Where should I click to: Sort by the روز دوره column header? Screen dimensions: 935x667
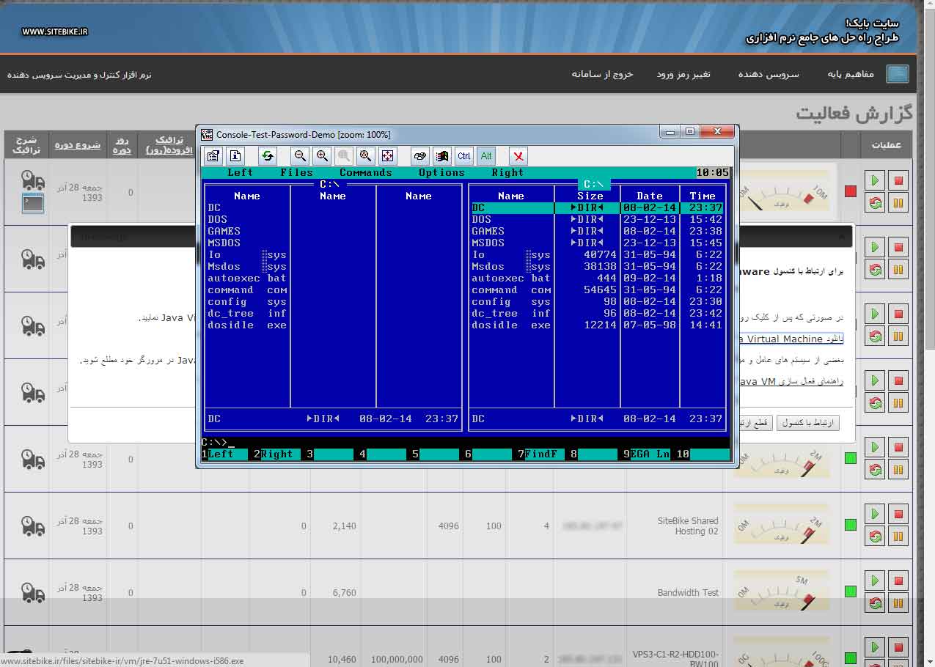122,144
